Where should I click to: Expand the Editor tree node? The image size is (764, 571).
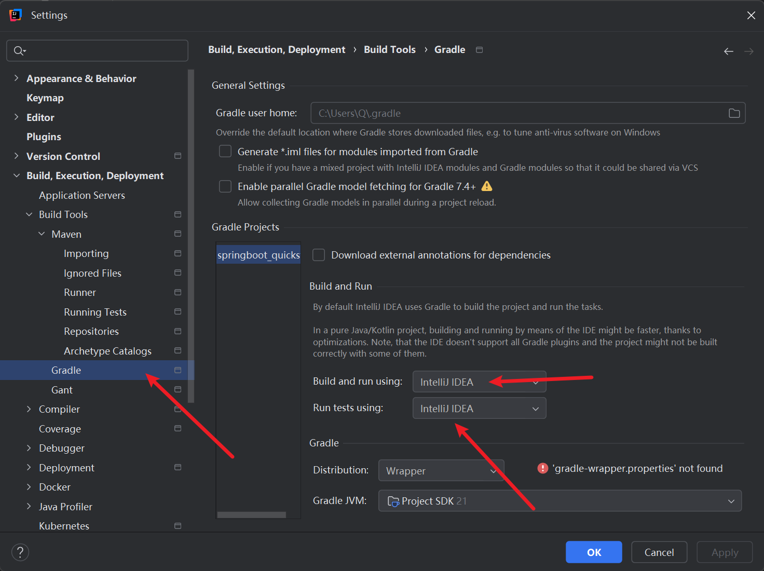click(x=16, y=117)
